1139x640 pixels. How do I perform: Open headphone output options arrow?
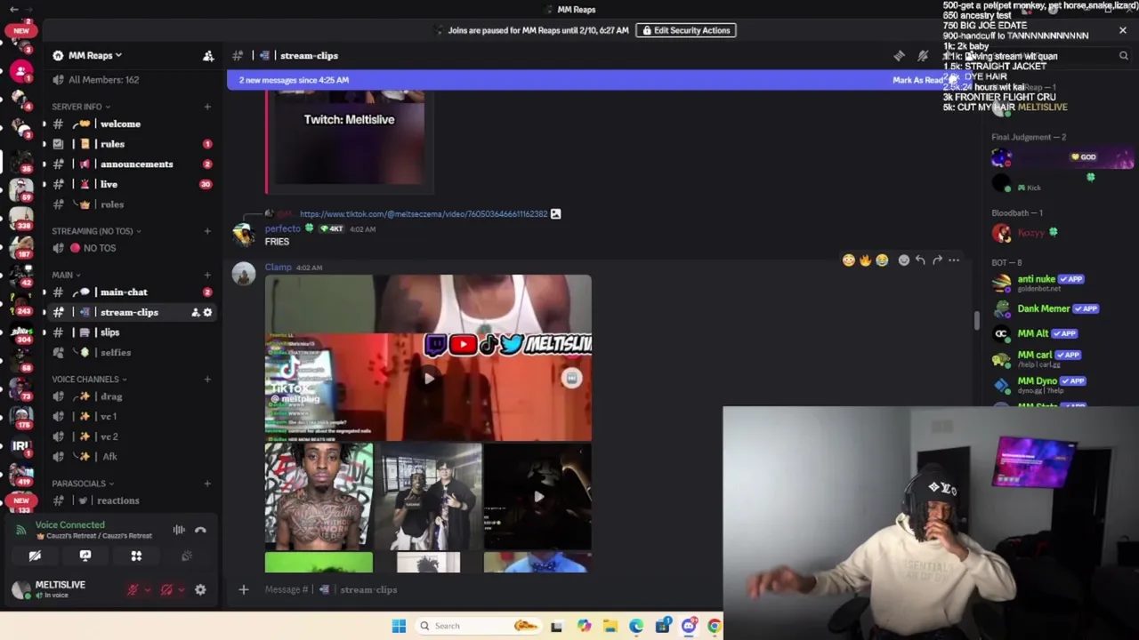181,589
